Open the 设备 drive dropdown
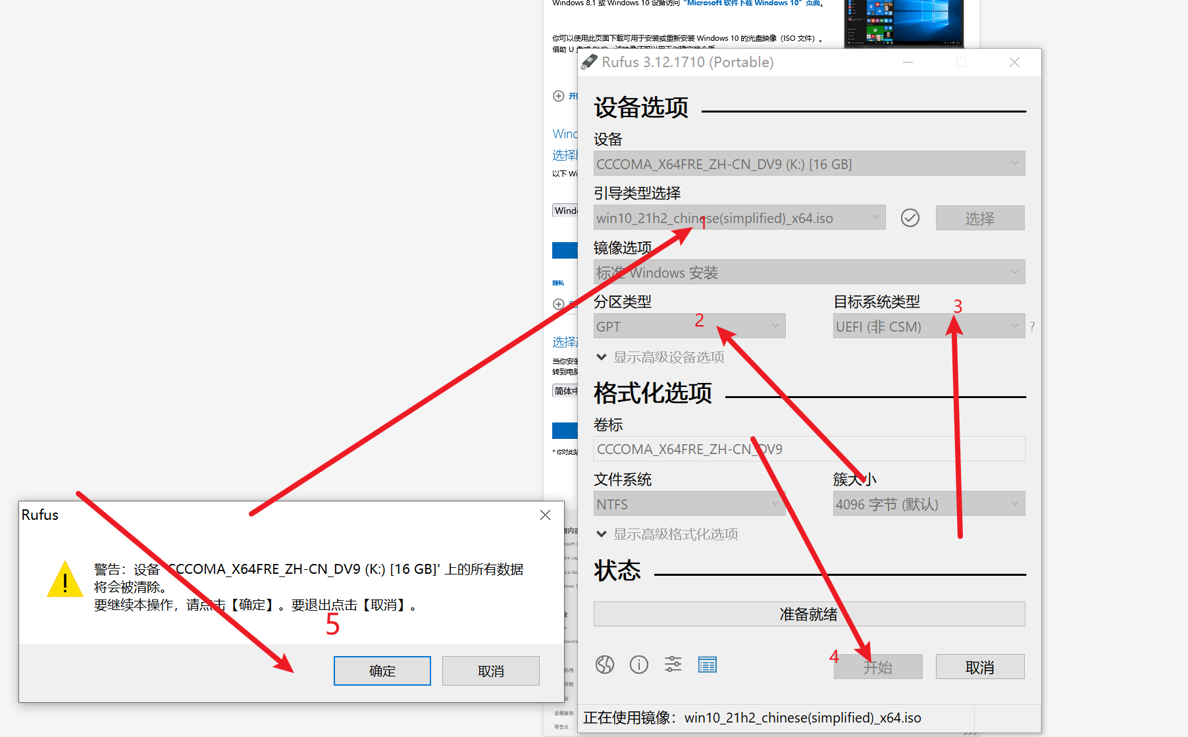Viewport: 1188px width, 737px height. point(809,164)
